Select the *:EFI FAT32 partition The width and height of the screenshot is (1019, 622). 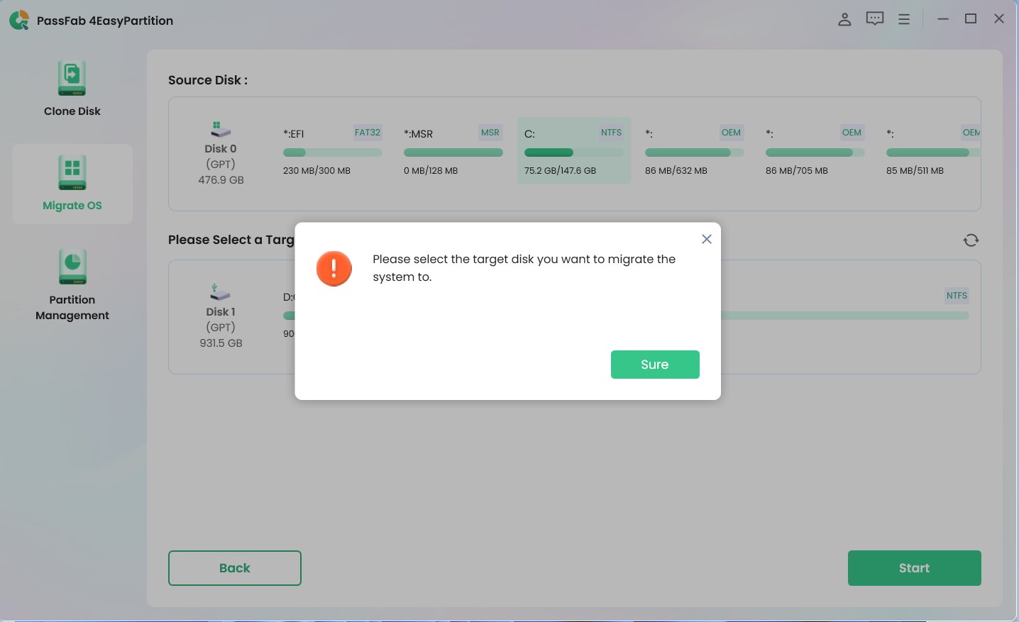coord(332,150)
